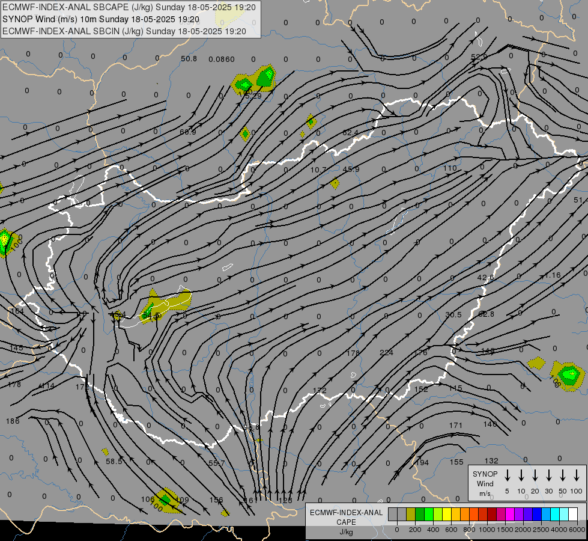The height and width of the screenshot is (541, 588).
Task: Click the 600 tick label on CAPE scale
Action: pos(451,530)
